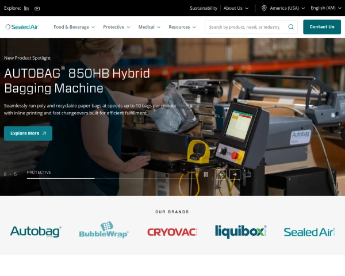The width and height of the screenshot is (345, 276).
Task: Open the LinkedIn icon beside Explore
Action: coord(26,9)
